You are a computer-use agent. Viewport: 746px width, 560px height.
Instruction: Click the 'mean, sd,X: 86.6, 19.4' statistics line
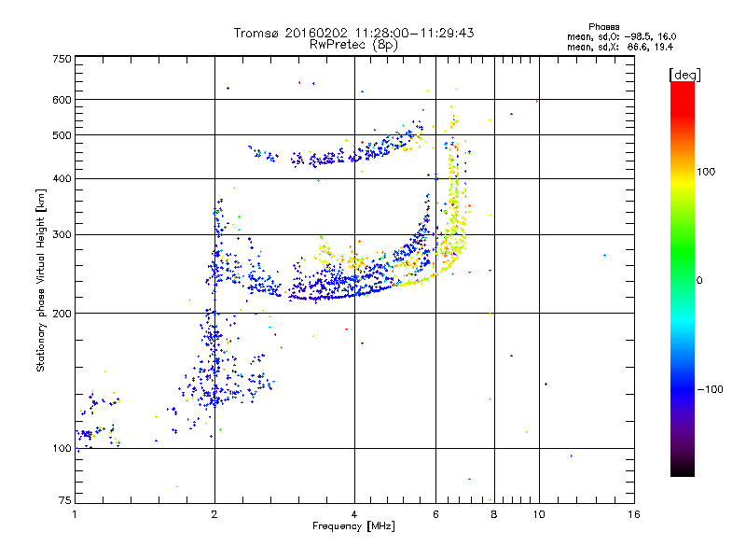(x=620, y=47)
